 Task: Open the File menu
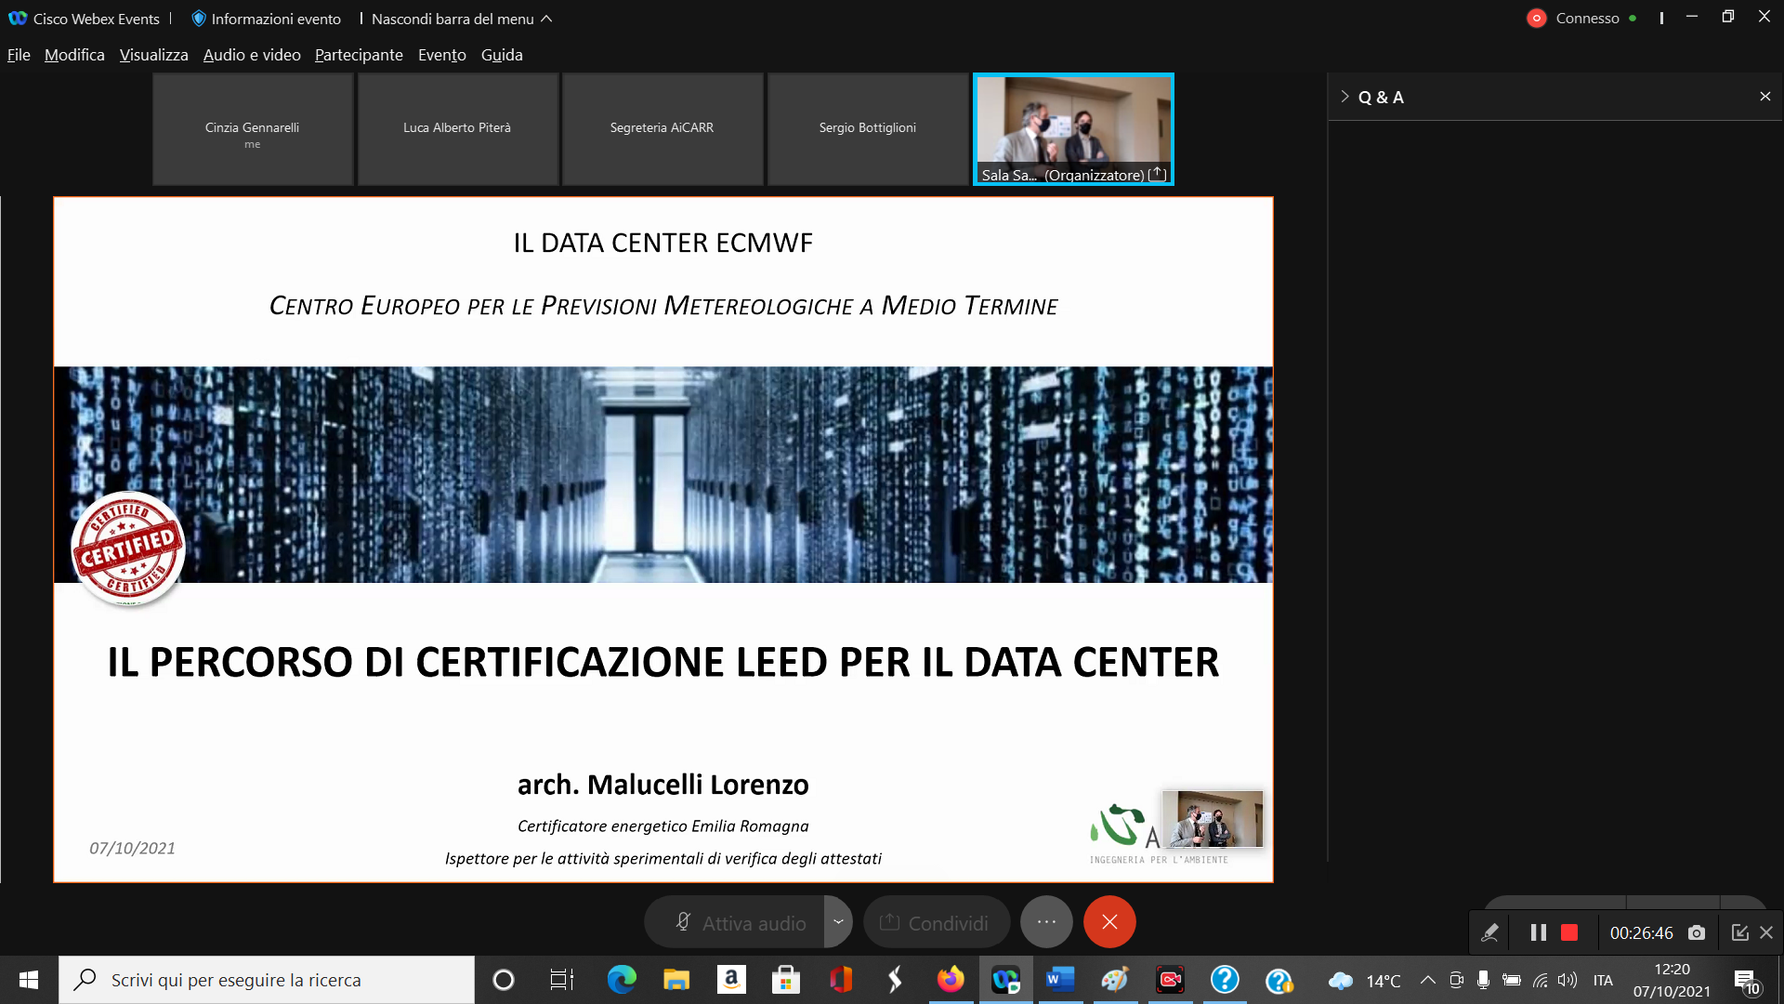coord(19,55)
